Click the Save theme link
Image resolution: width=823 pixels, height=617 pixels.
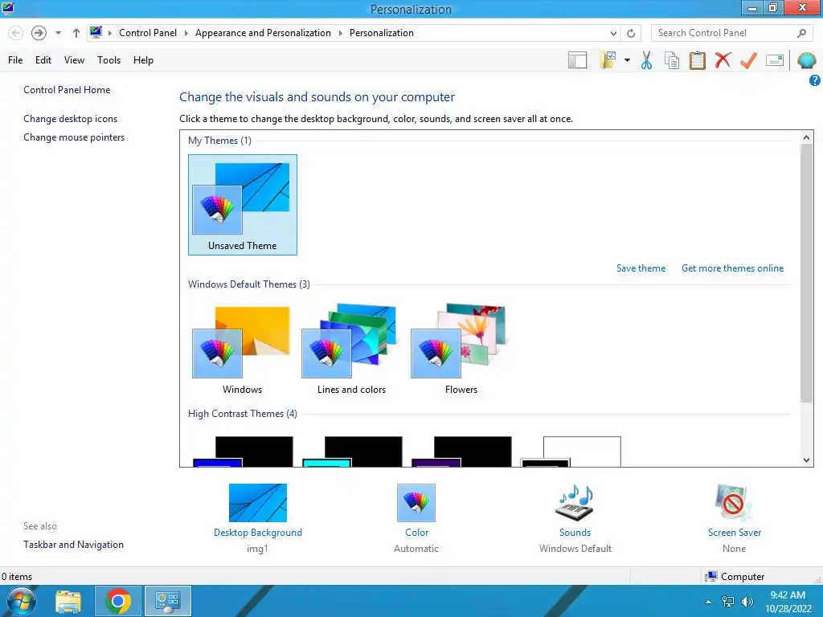641,268
